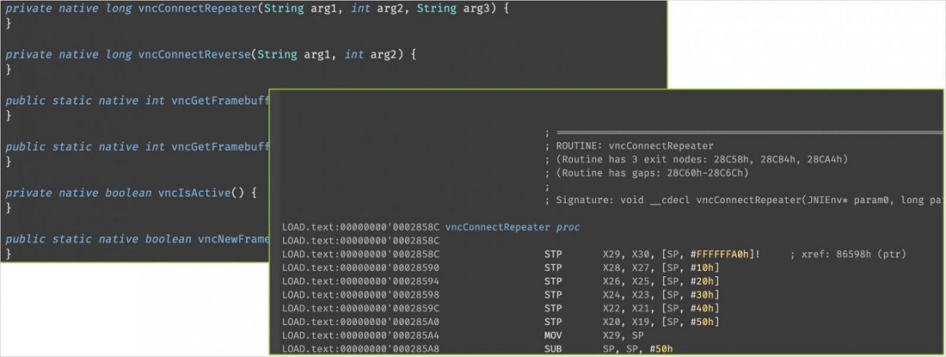
Task: Click the vncNewFrame native method name
Action: click(x=229, y=238)
